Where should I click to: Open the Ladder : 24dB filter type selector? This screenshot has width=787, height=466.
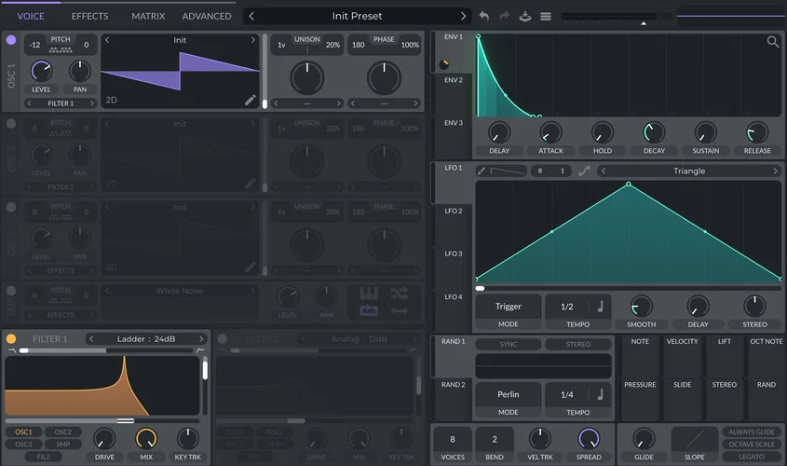click(144, 339)
